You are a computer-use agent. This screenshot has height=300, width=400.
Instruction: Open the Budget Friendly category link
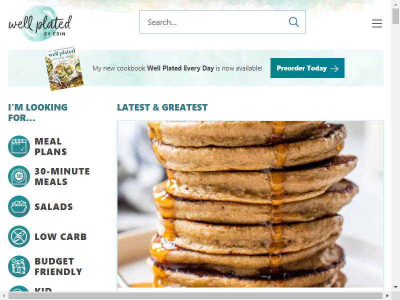click(58, 266)
